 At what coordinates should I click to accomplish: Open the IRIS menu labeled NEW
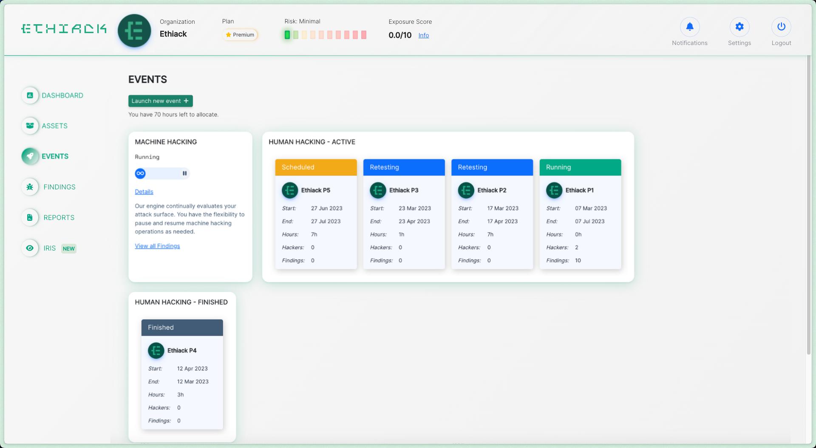point(50,248)
